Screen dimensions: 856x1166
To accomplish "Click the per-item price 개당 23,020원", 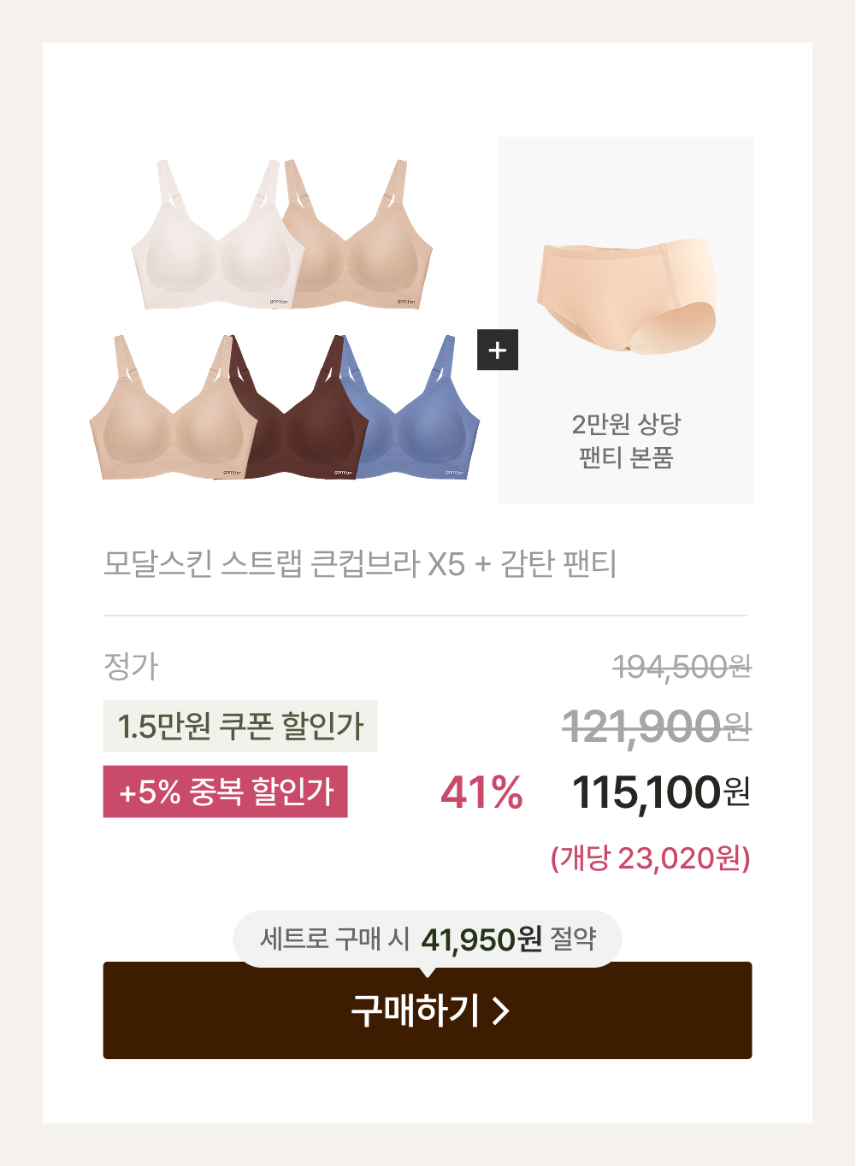I will click(651, 857).
